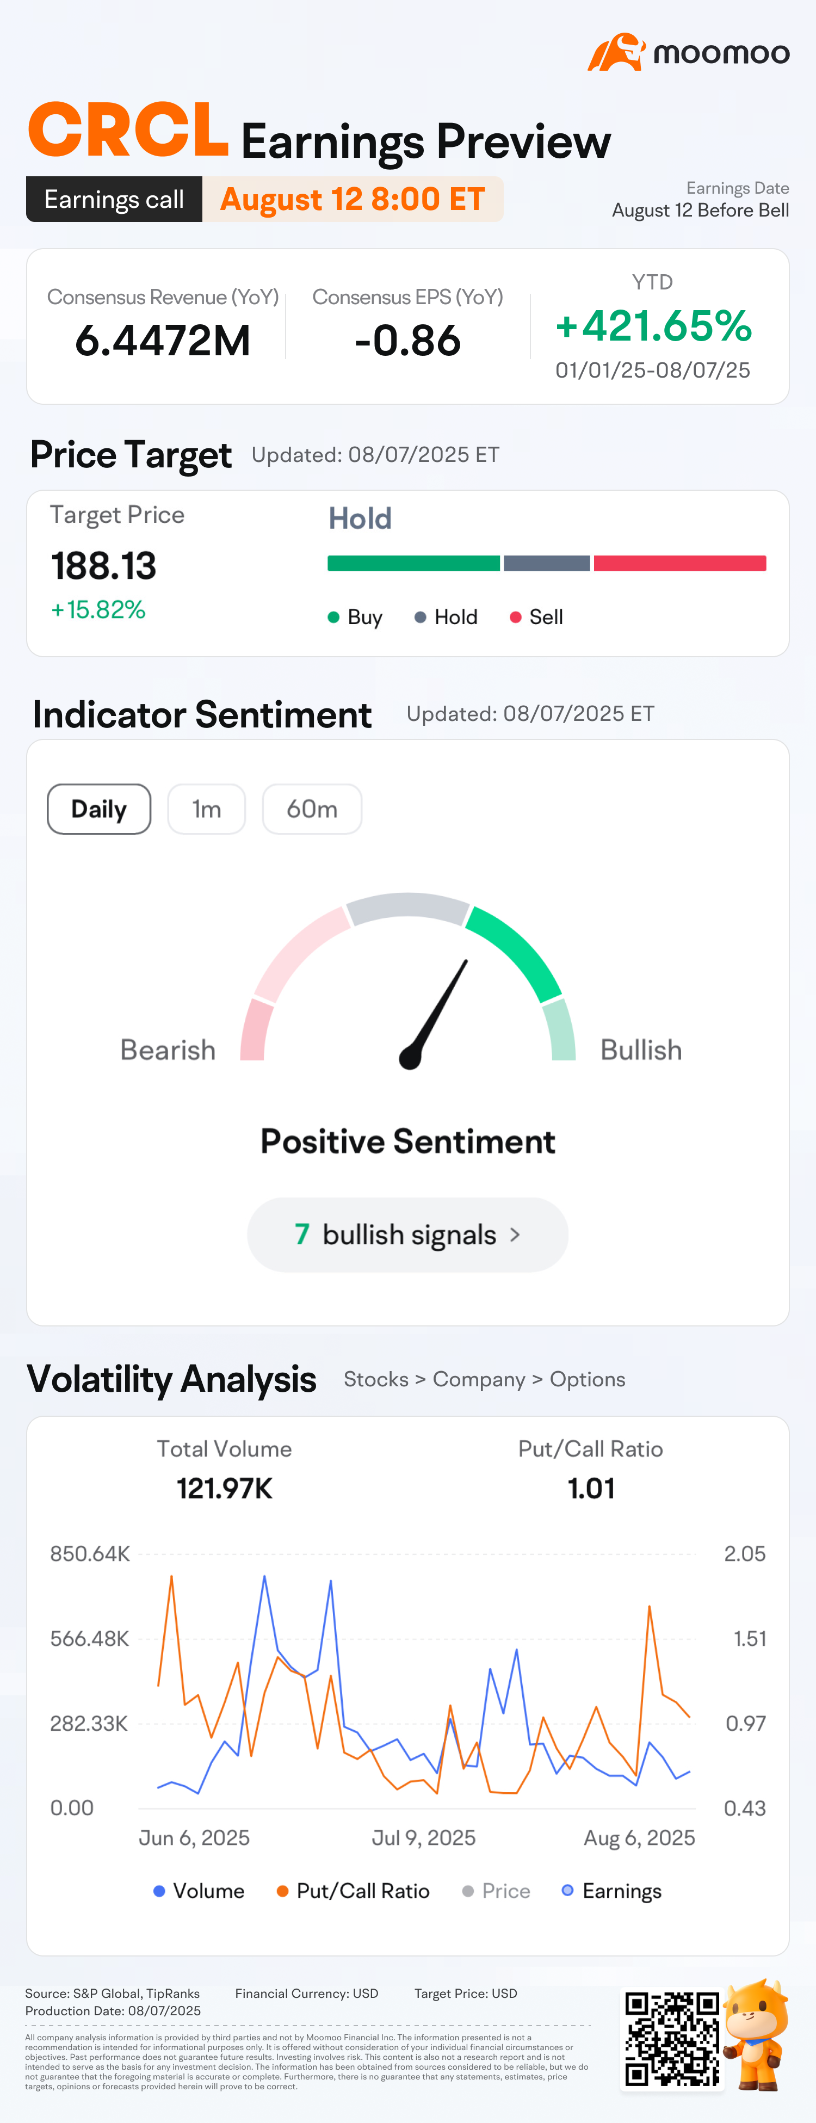Toggle the grayed Price series legend

(496, 1891)
